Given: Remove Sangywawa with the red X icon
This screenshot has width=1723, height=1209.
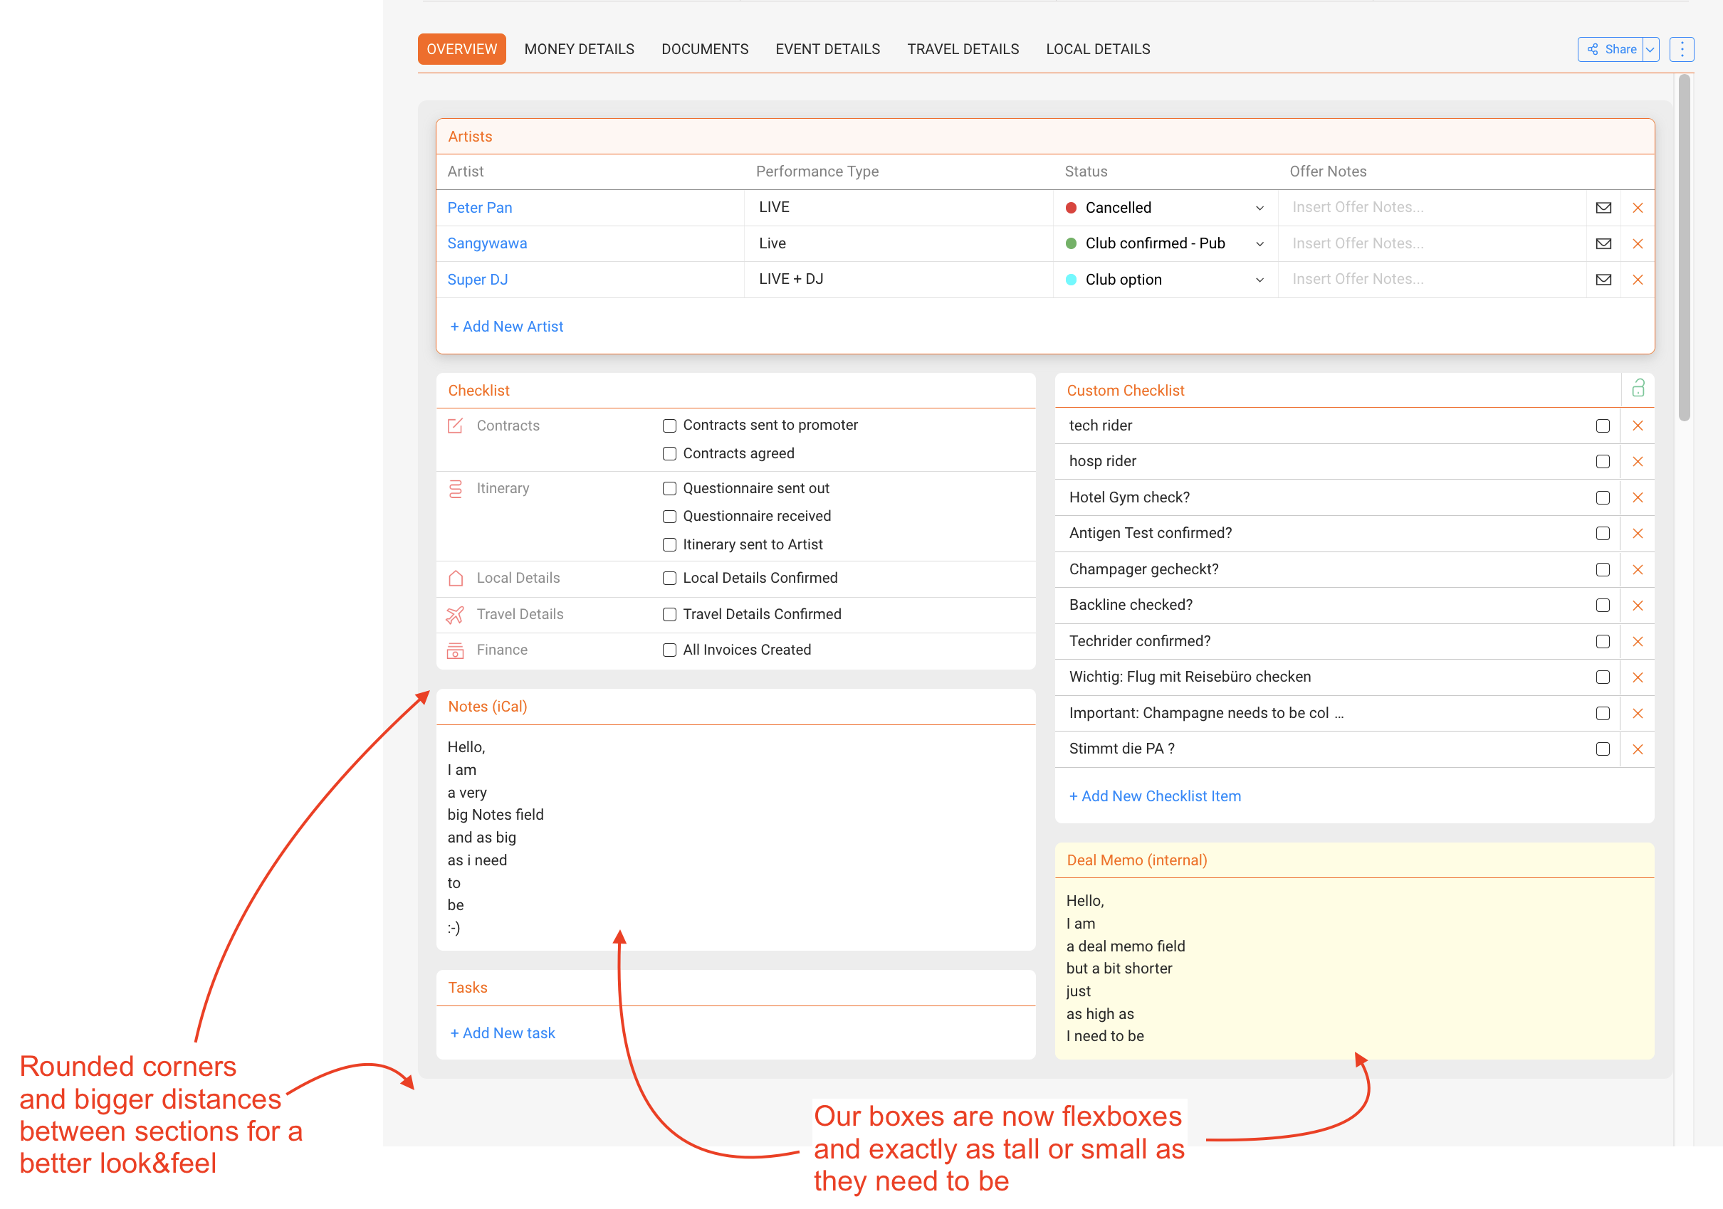Looking at the screenshot, I should (1638, 244).
